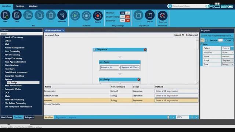
Task: Select the ReadPDFFiles variable row
Action: (122, 96)
